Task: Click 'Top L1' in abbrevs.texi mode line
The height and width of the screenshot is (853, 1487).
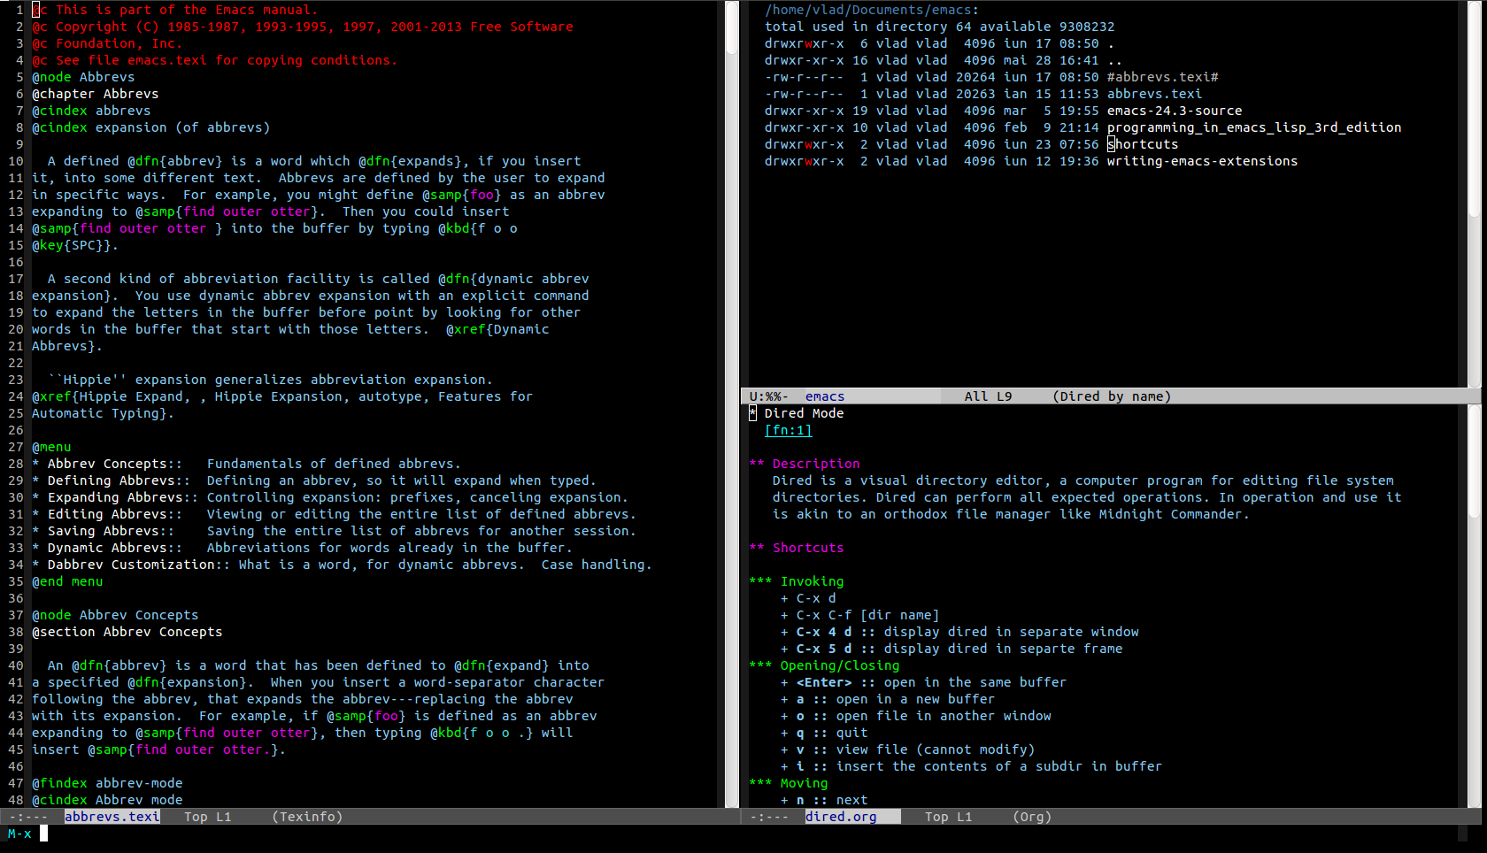Action: pyautogui.click(x=207, y=817)
